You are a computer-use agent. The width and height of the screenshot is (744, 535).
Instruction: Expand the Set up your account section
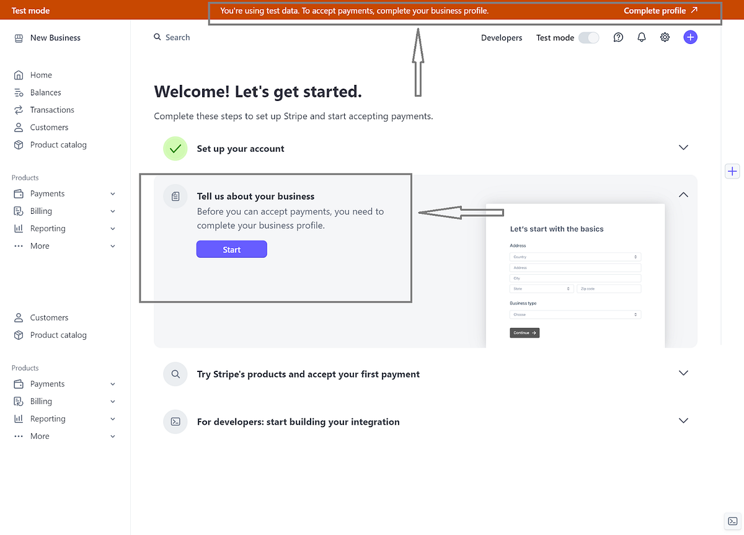tap(683, 148)
